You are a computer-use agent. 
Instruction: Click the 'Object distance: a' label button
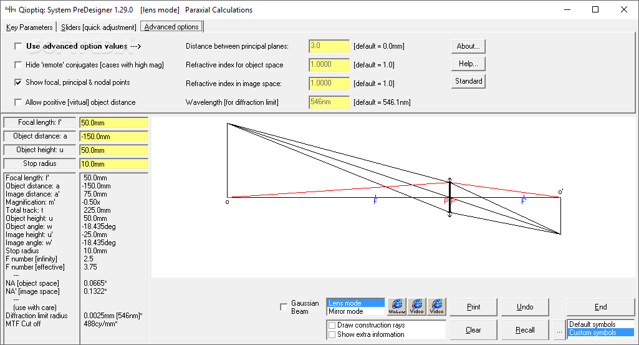[x=39, y=136]
